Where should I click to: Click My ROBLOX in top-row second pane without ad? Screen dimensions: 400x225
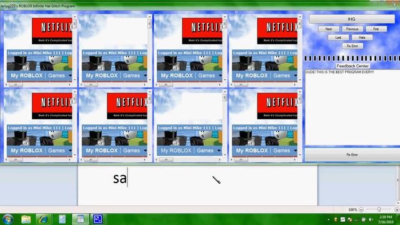(x=101, y=76)
